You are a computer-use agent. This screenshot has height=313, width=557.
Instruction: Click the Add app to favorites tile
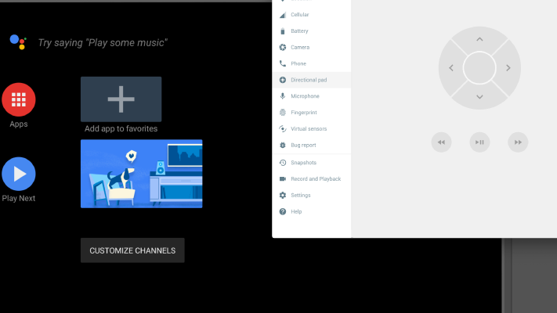(x=121, y=99)
